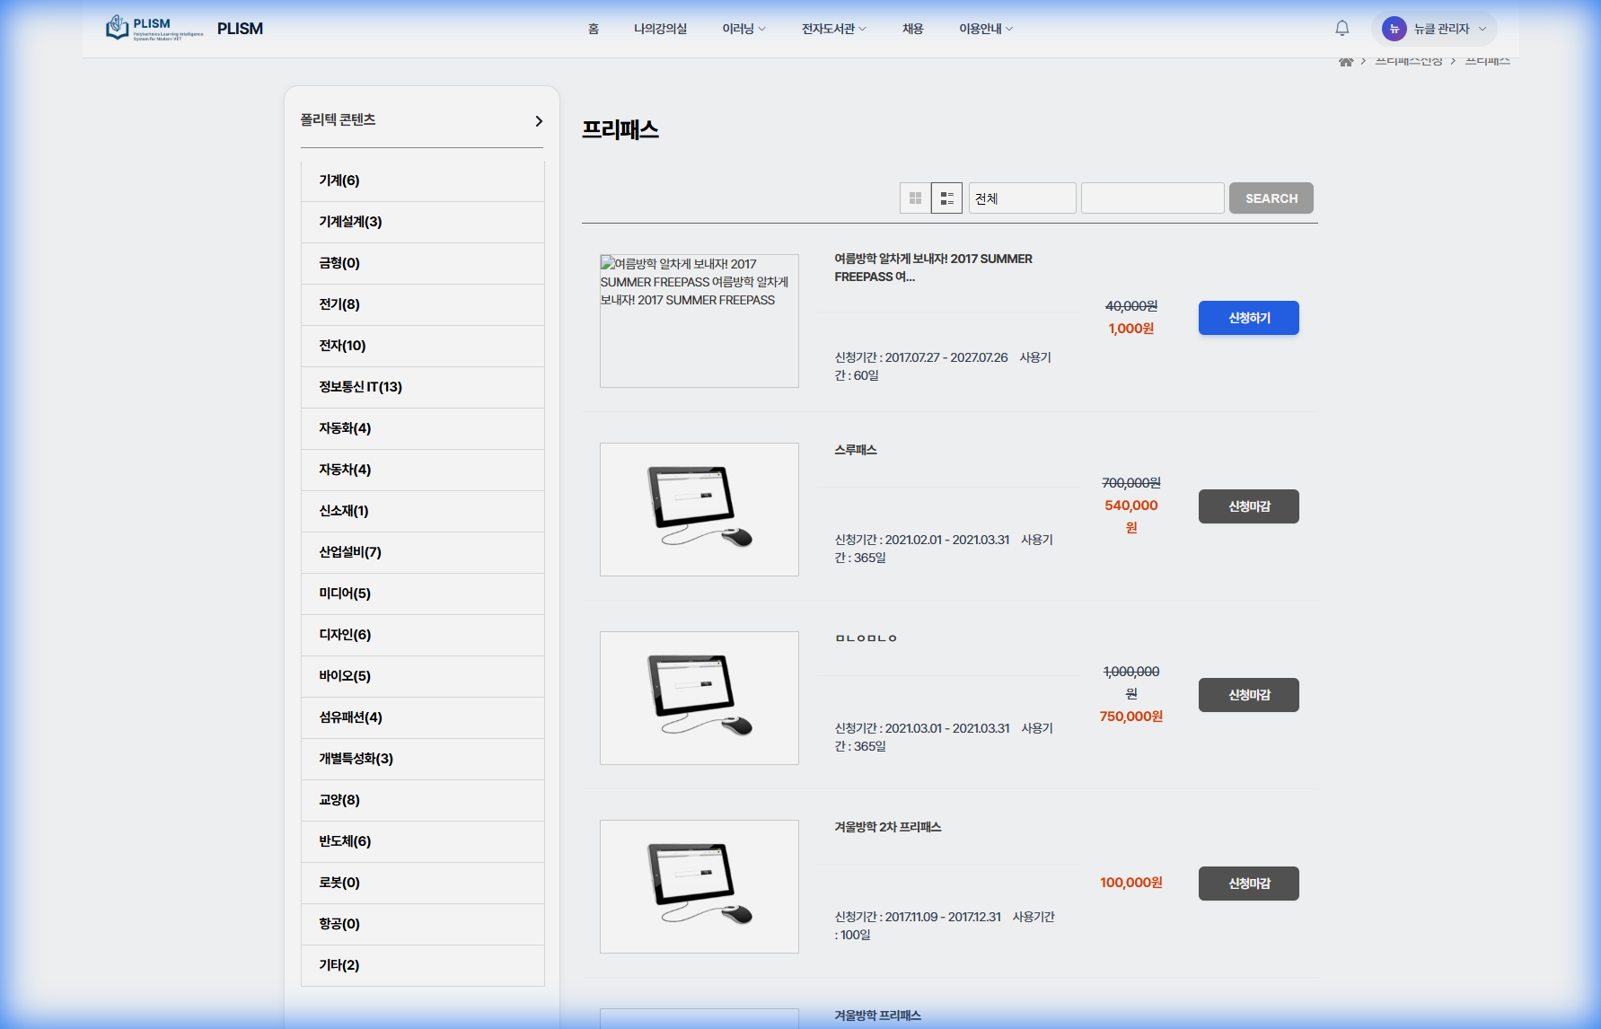Image resolution: width=1601 pixels, height=1029 pixels.
Task: Go to 나의강의실 menu
Action: 660,29
